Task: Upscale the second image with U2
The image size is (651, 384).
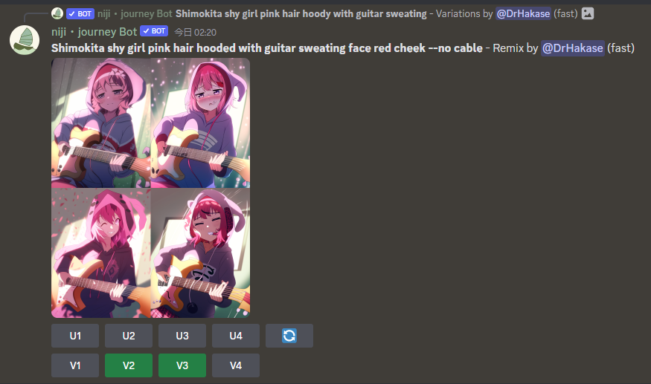Action: coord(129,336)
